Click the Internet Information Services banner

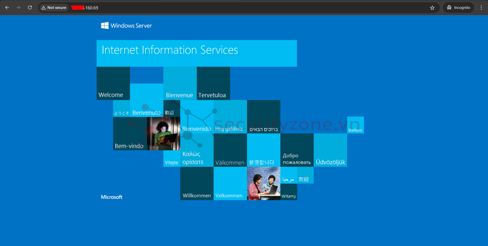coord(197,53)
